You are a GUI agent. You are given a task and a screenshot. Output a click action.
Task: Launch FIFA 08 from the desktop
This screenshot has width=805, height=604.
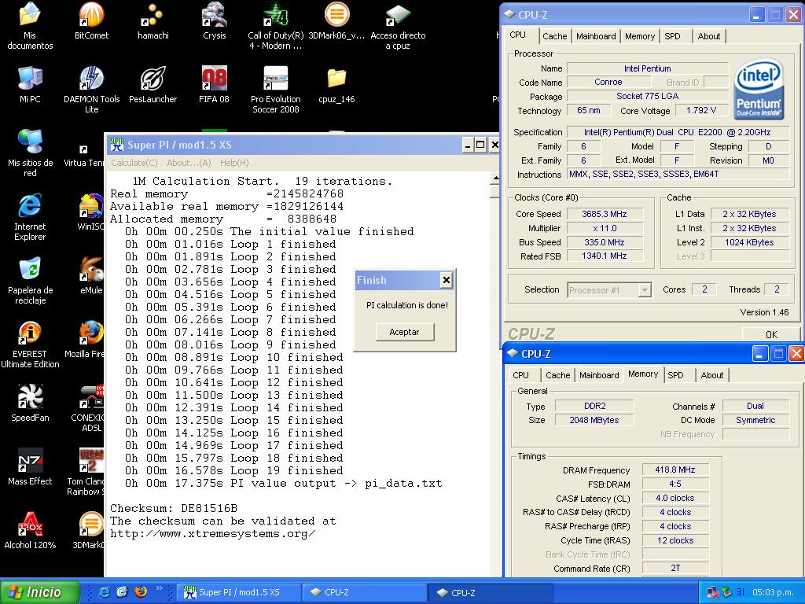tap(214, 85)
